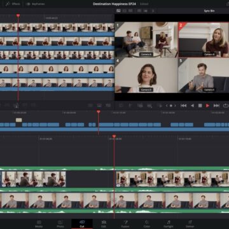The height and width of the screenshot is (229, 229).
Task: Click the jog control dot beside transport
Action: pos(171,106)
